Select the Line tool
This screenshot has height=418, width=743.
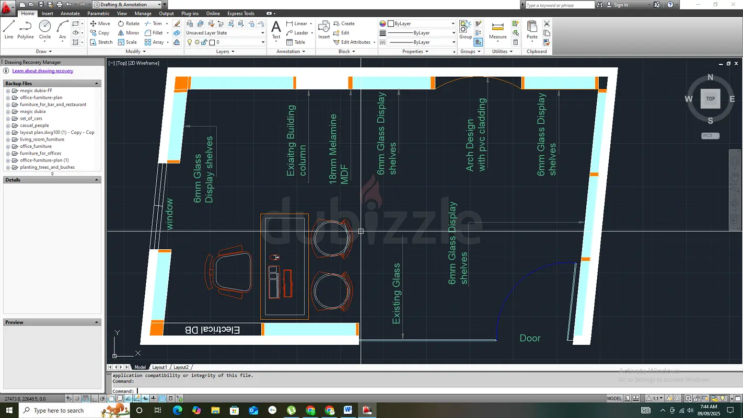[x=8, y=27]
